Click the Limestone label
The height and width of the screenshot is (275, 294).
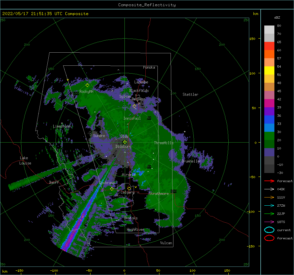[62, 126]
